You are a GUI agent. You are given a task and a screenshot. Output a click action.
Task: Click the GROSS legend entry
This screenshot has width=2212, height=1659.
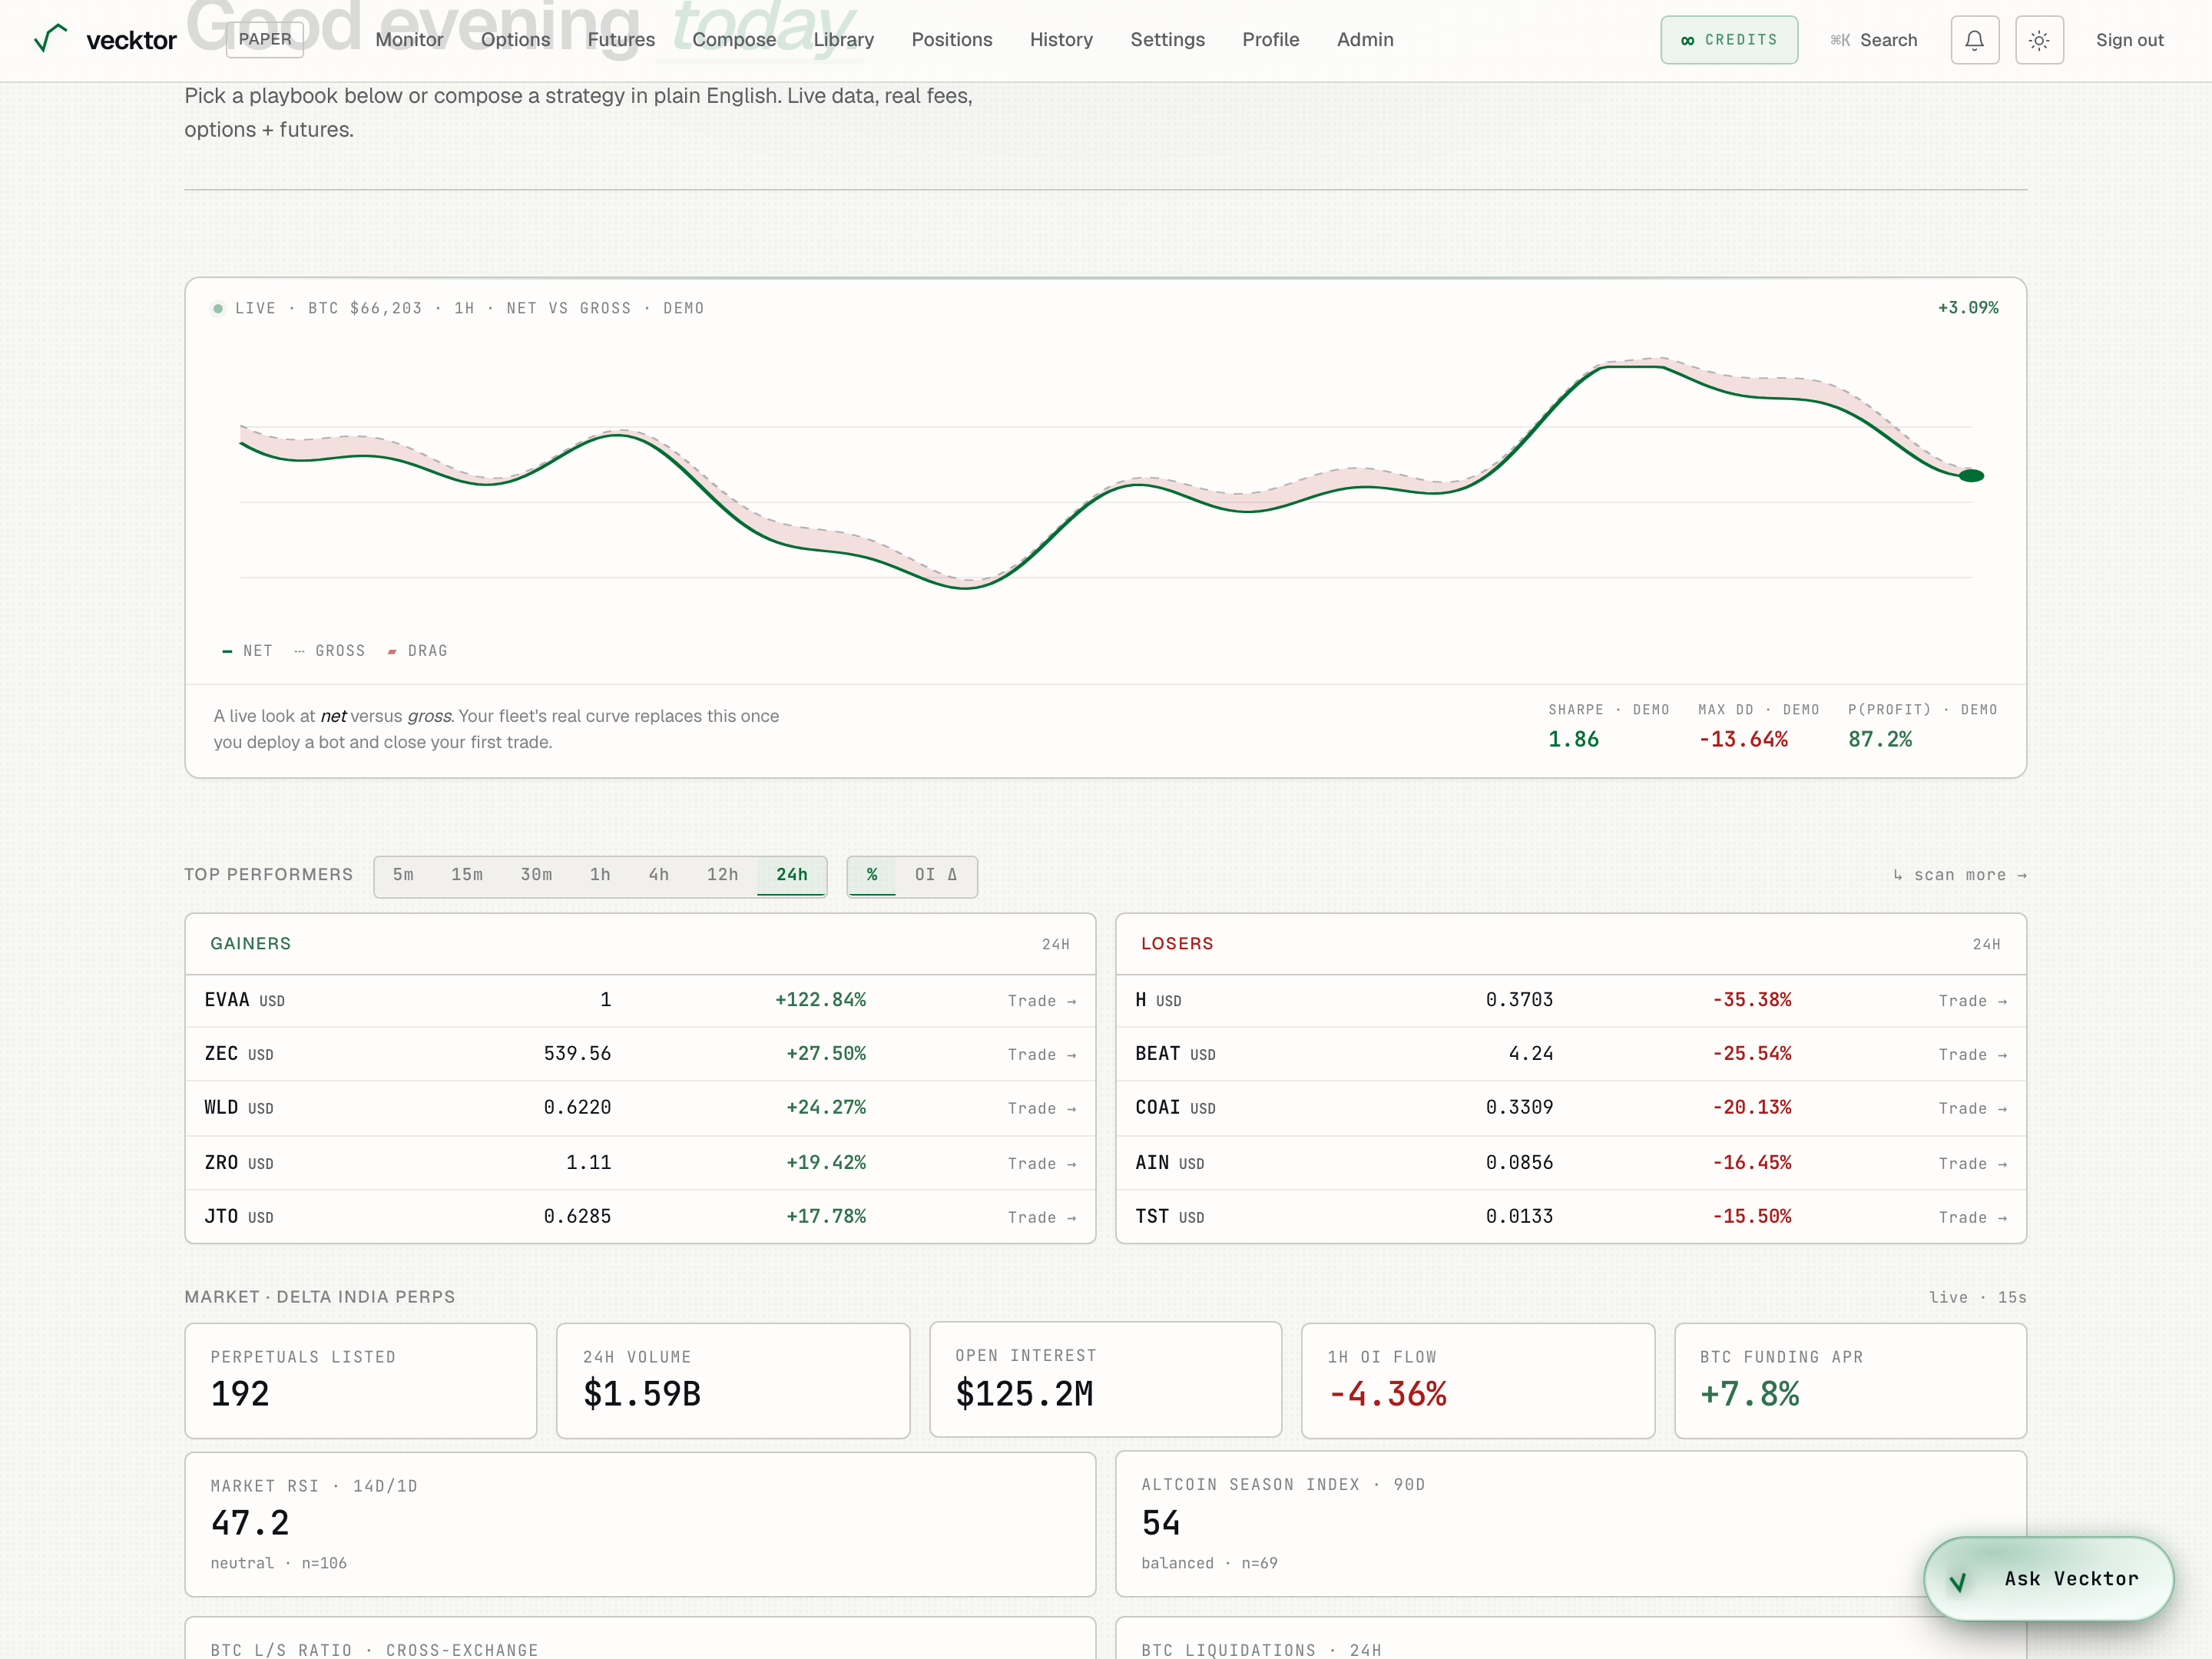pyautogui.click(x=330, y=651)
